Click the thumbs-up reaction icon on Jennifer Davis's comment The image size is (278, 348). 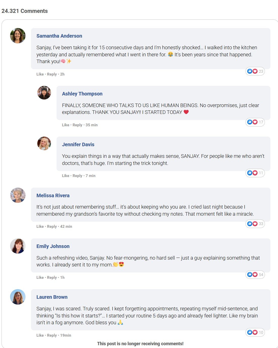pyautogui.click(x=250, y=173)
